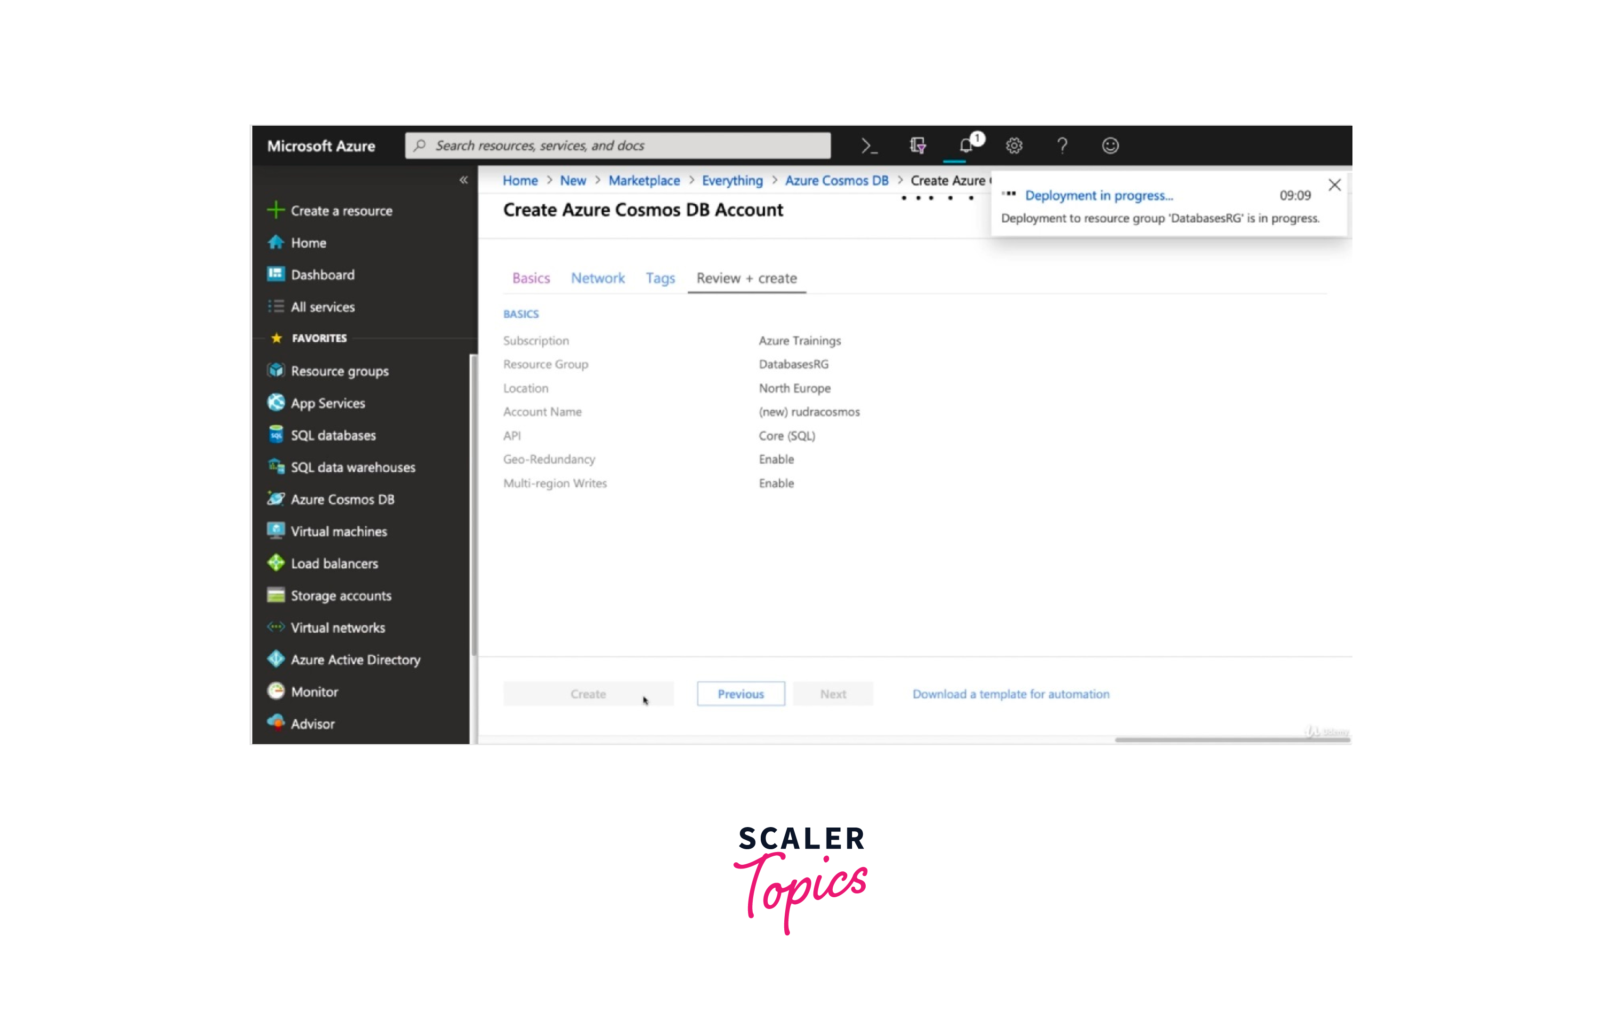Open the Directory and subscription filter icon
The image size is (1601, 1021).
[x=917, y=145]
